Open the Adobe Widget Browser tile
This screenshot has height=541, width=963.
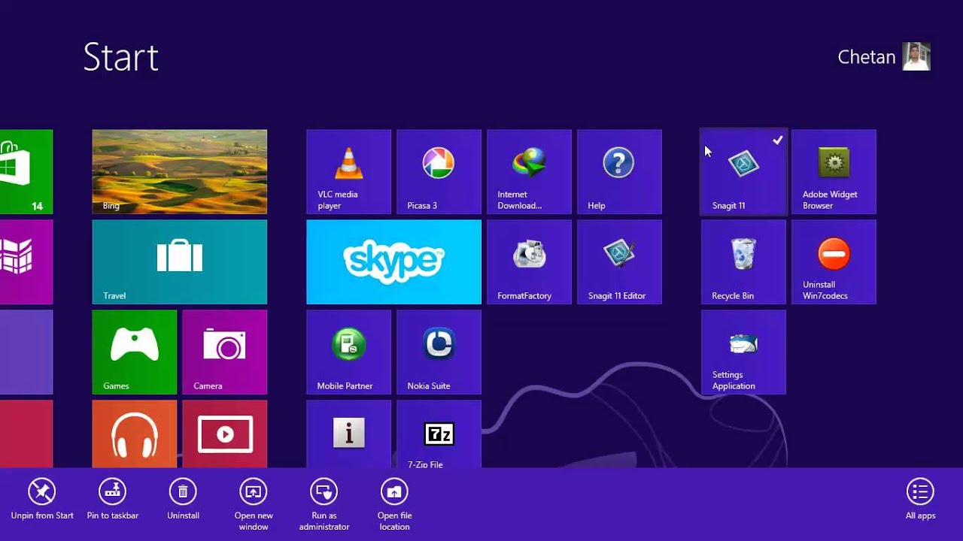[834, 171]
